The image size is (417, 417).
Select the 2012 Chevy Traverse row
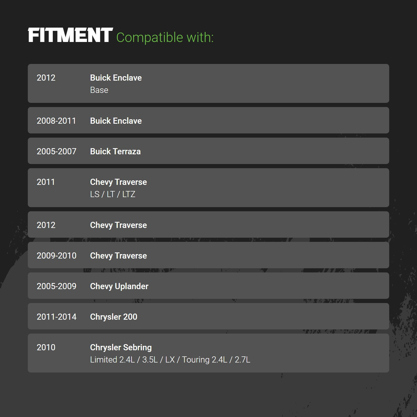(209, 225)
